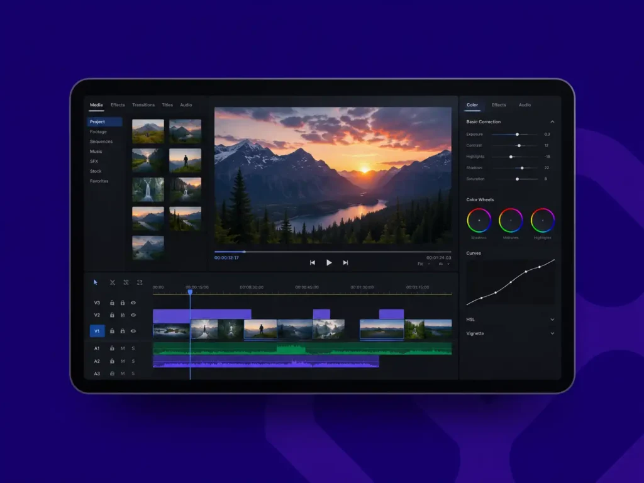Switch to the Transitions tab
The width and height of the screenshot is (644, 483).
pos(143,105)
